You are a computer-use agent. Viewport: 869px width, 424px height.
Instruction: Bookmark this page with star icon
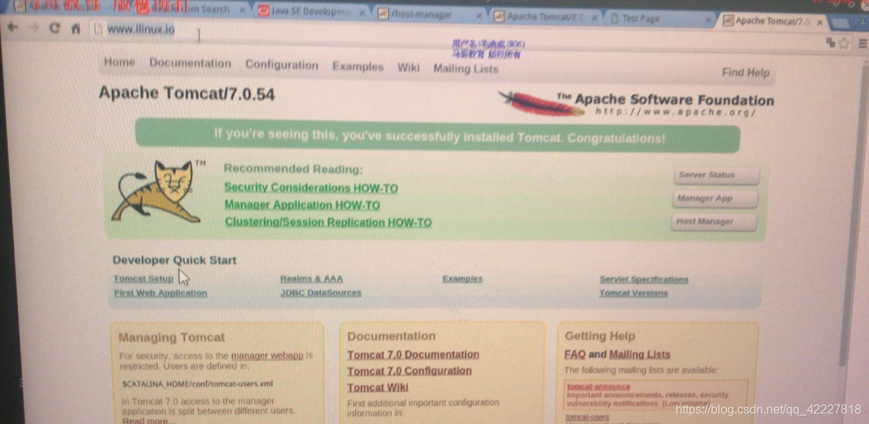coord(844,43)
